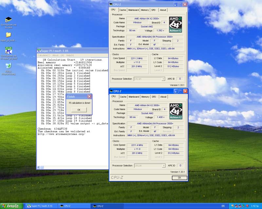The width and height of the screenshot is (262, 209).
Task: Click the Level 2 cache value in background CPU-Z
Action: (x=173, y=66)
